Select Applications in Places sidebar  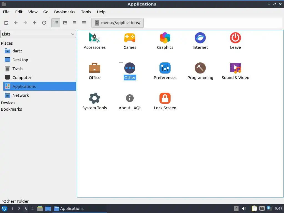40,87
